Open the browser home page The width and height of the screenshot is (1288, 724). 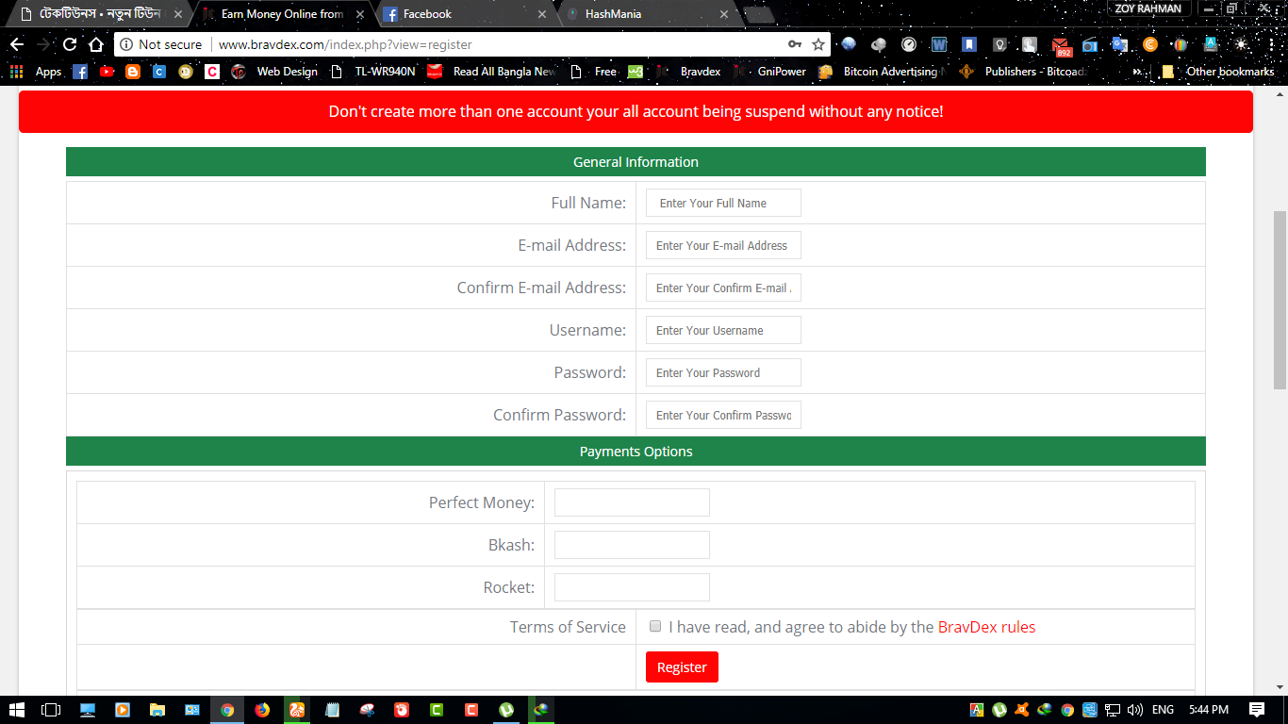tap(96, 44)
